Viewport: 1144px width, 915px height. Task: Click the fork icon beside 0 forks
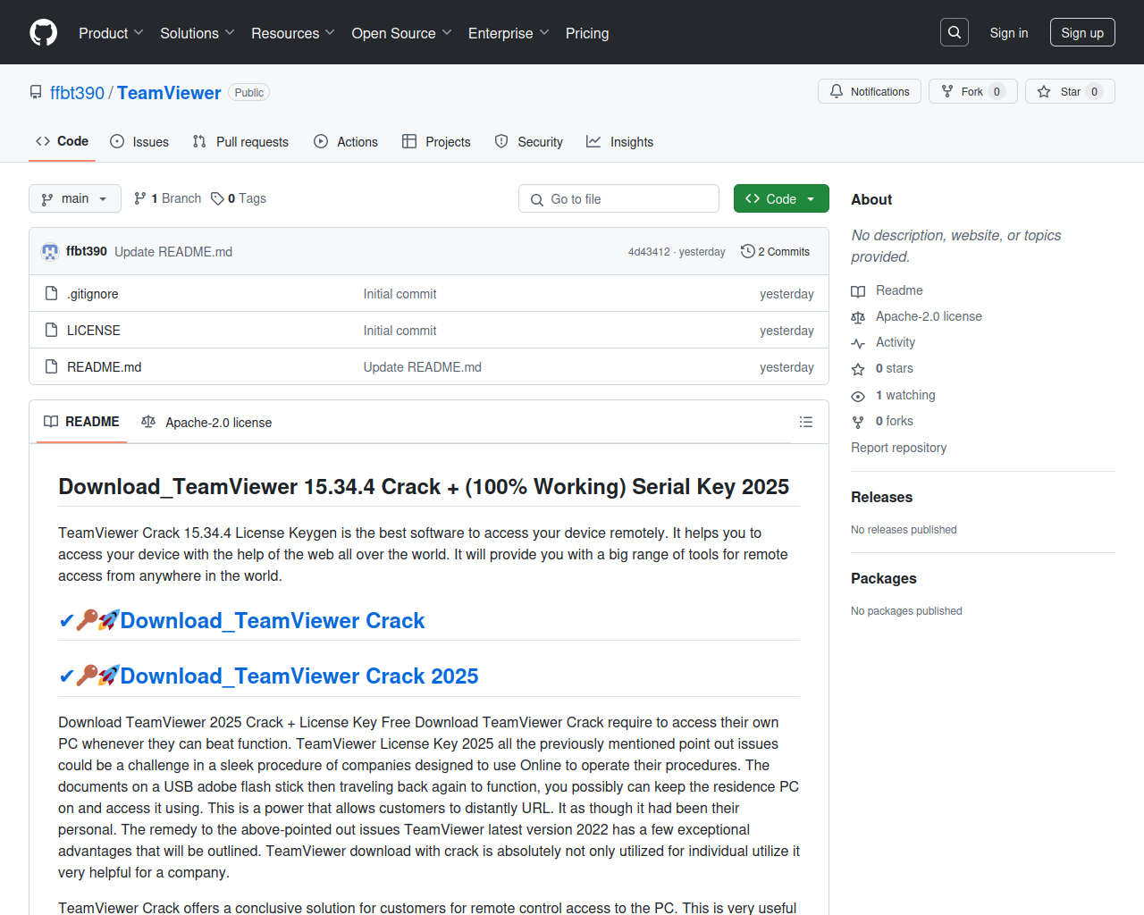(x=858, y=422)
